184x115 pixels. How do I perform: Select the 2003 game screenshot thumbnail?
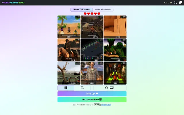click(x=92, y=27)
